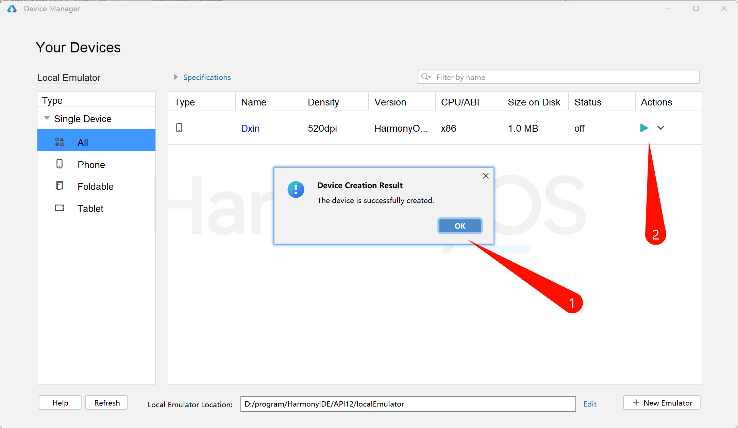Click the Filter by name input field

[559, 77]
